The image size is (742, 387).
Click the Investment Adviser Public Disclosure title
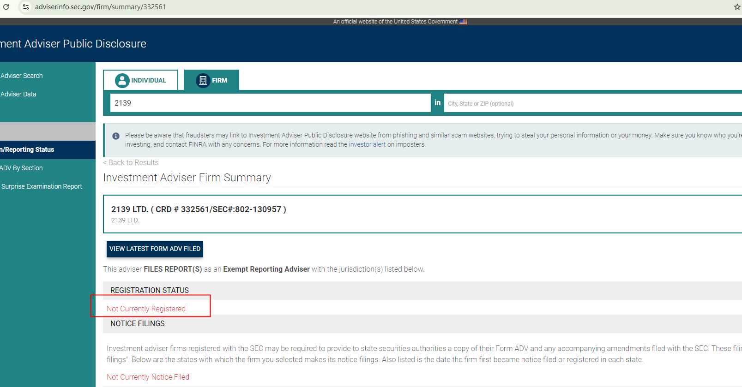coord(73,44)
